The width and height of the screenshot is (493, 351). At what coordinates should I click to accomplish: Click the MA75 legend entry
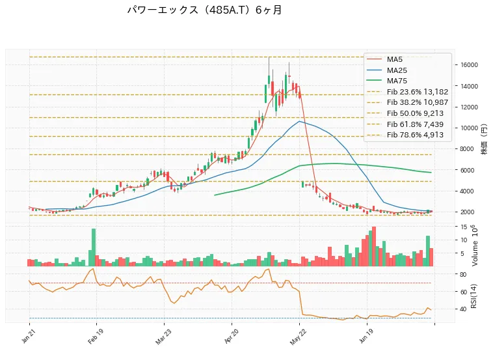coord(387,81)
